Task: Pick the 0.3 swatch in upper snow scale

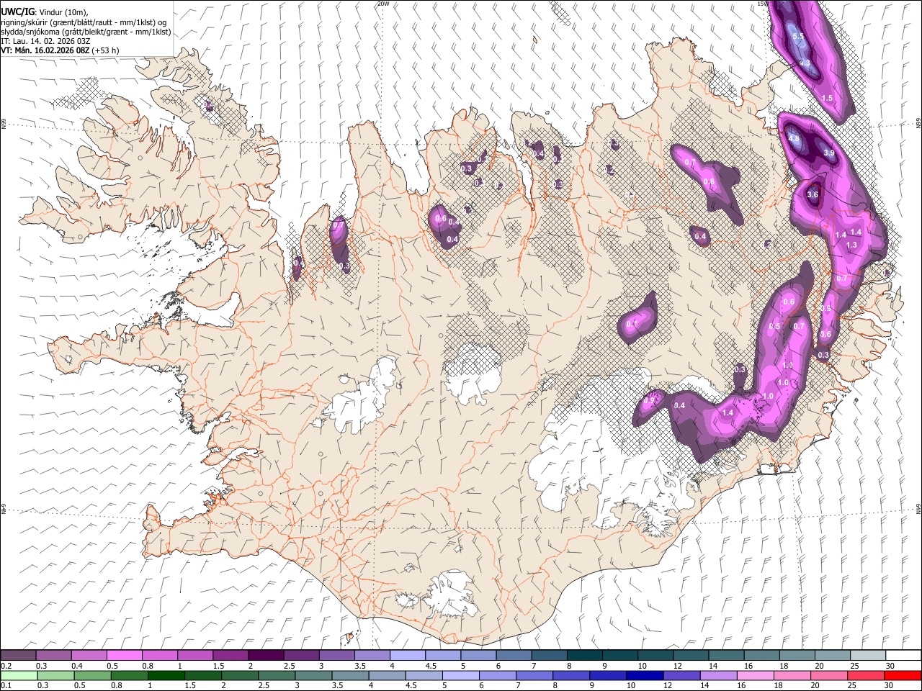Action: point(53,655)
